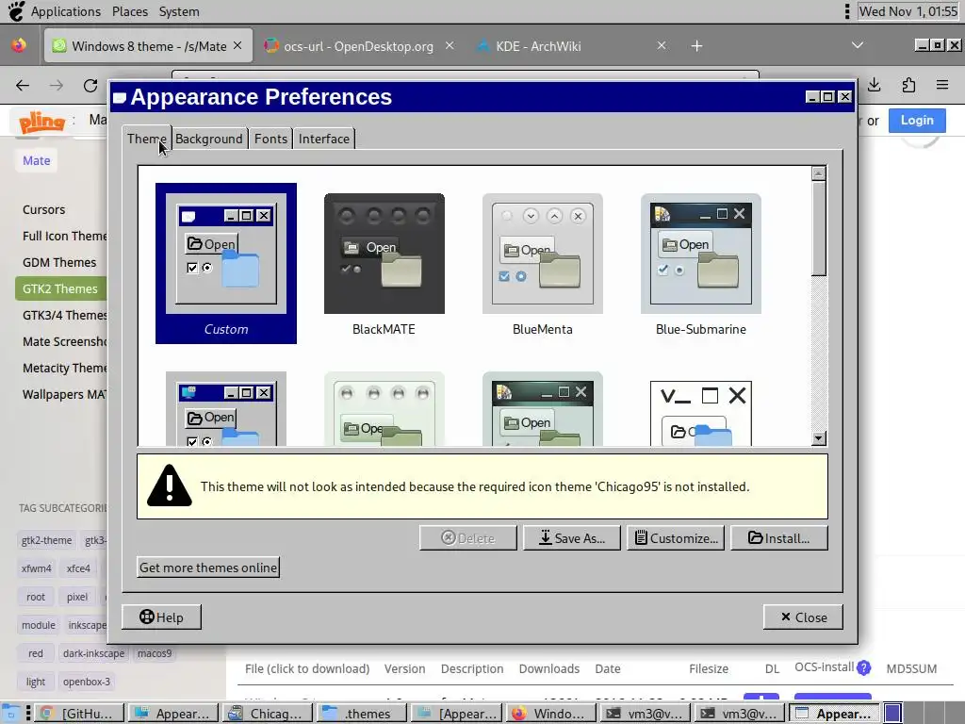Open Help in Appearance Preferences
Image resolution: width=965 pixels, height=724 pixels.
(x=161, y=617)
